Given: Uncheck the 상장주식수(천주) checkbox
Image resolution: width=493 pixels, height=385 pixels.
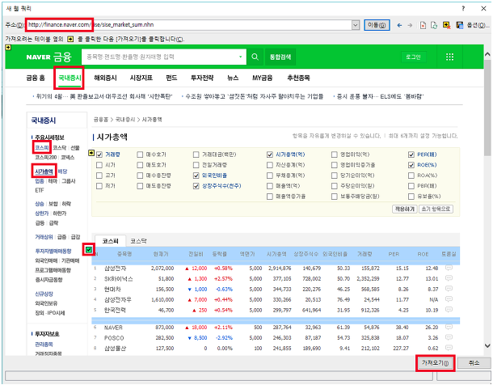Looking at the screenshot, I should [196, 186].
